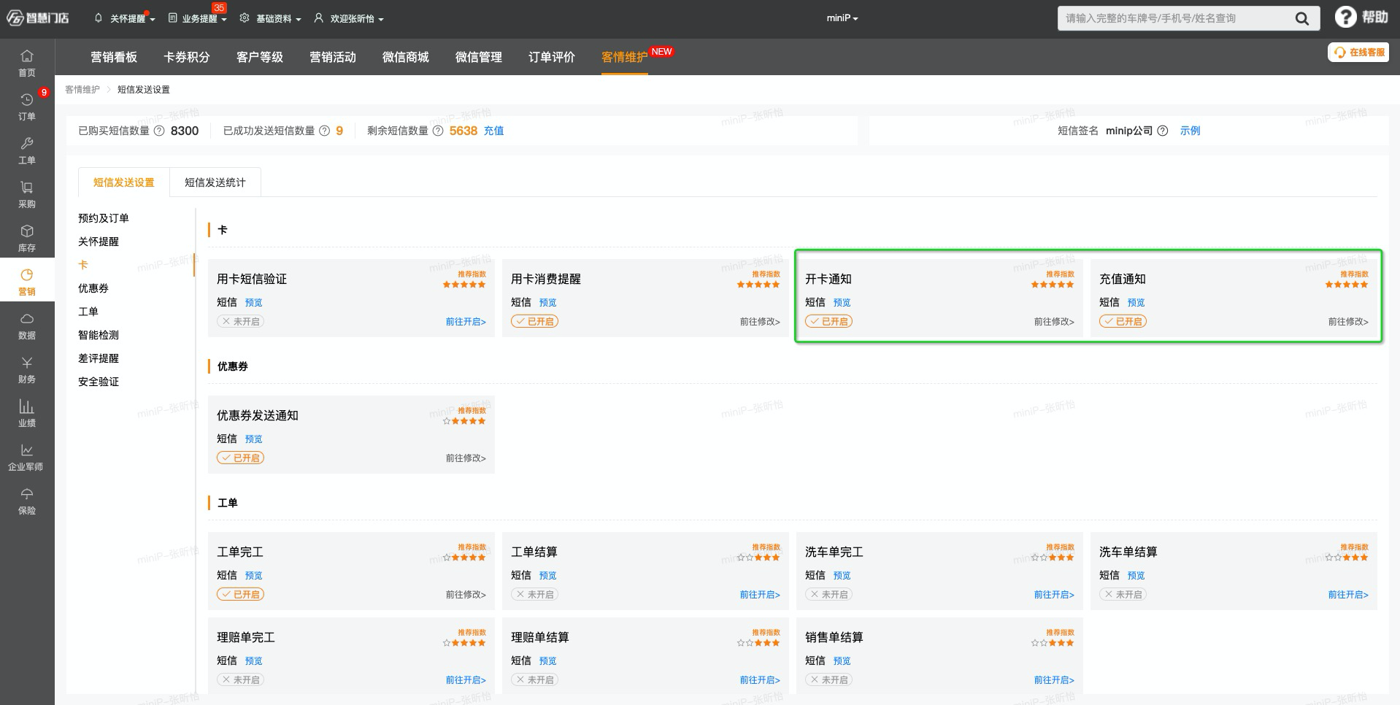1400x705 pixels.
Task: Open the 微信商城 menu
Action: (x=406, y=57)
